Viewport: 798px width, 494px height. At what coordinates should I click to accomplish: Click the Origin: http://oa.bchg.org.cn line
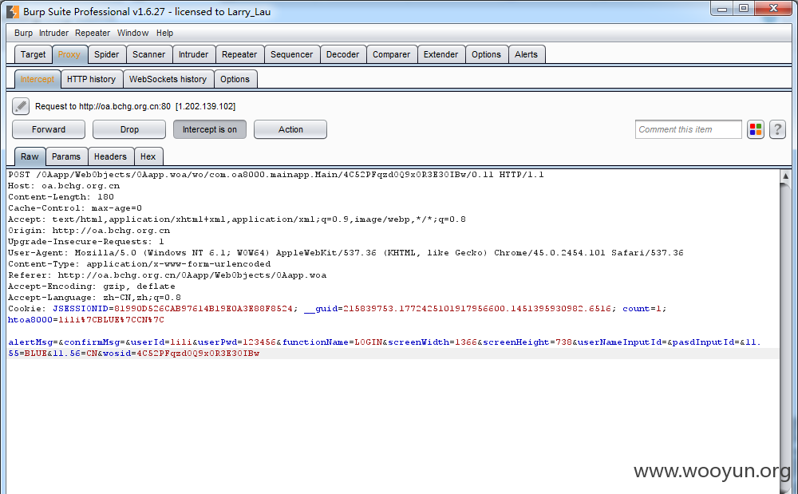[x=89, y=231]
